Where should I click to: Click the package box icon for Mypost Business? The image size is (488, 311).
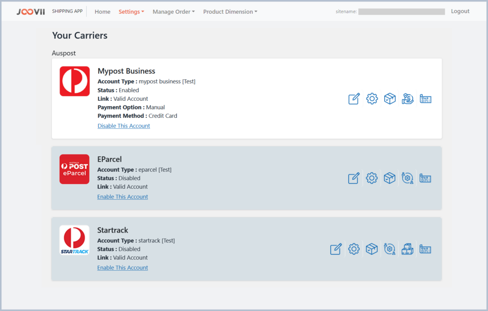click(x=390, y=99)
